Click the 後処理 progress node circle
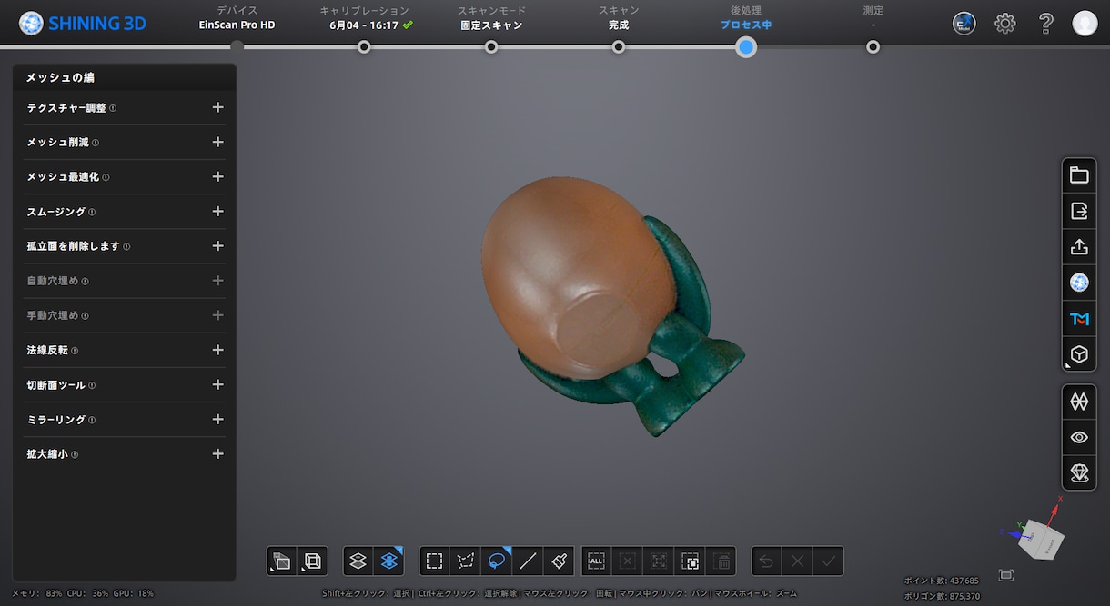Screen dimensions: 1110x606 746,46
